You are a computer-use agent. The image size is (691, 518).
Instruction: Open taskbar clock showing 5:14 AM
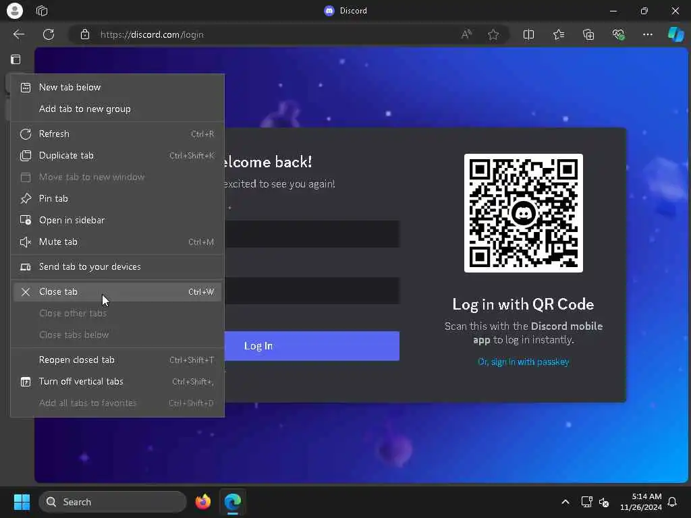641,502
